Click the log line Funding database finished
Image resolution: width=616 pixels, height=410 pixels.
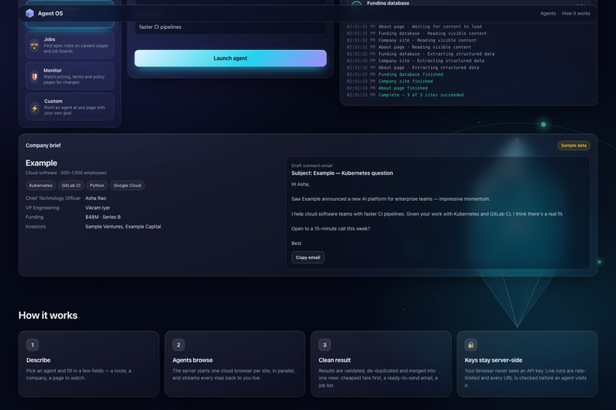410,75
